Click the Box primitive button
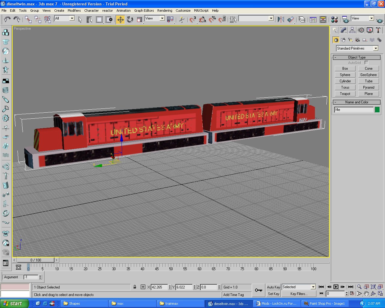Screen dimensions: 385x308 pyautogui.click(x=345, y=69)
